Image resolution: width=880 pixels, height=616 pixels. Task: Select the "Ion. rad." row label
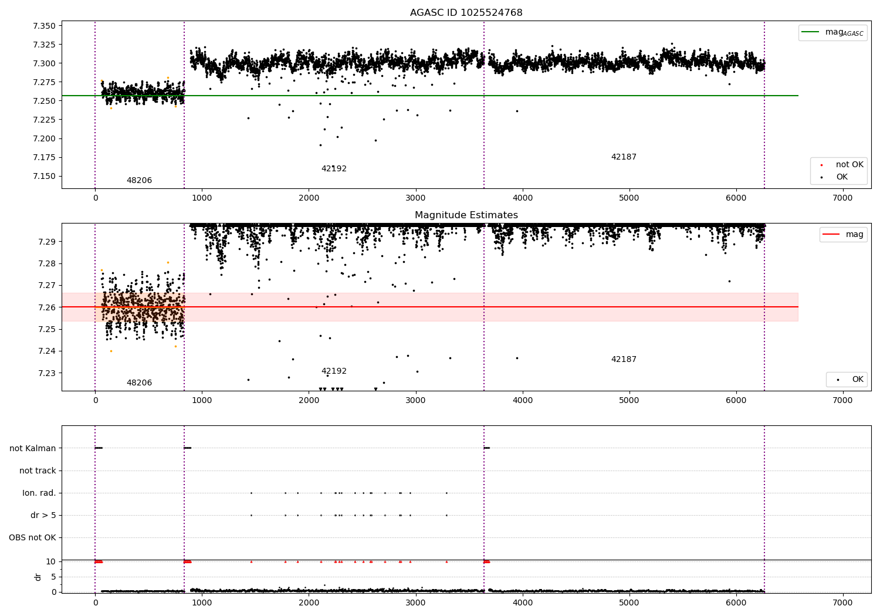pyautogui.click(x=39, y=493)
